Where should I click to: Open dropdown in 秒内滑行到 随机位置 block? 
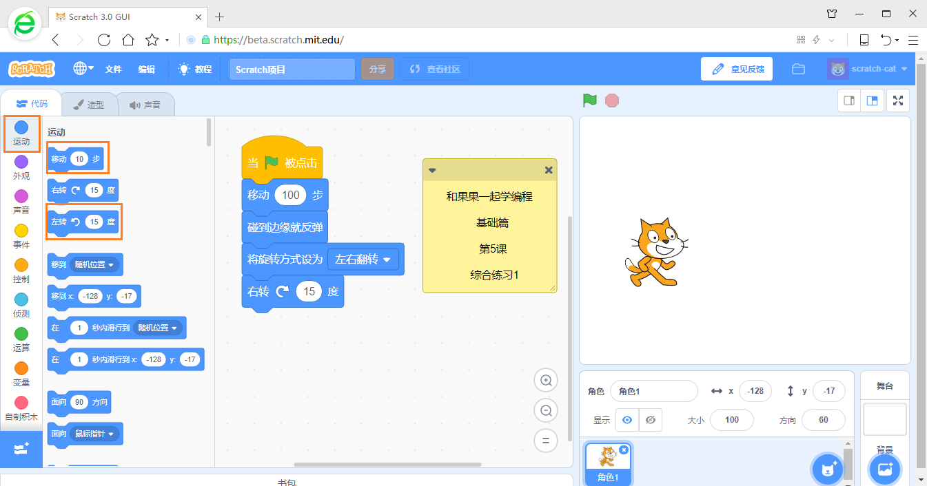pyautogui.click(x=158, y=328)
